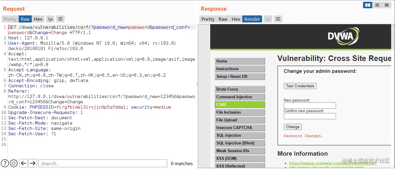Go to next search match arrow
The image size is (395, 169).
click(x=33, y=163)
